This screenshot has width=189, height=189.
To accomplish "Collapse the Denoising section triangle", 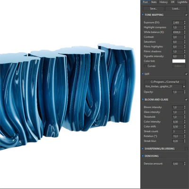I will (x=143, y=156).
